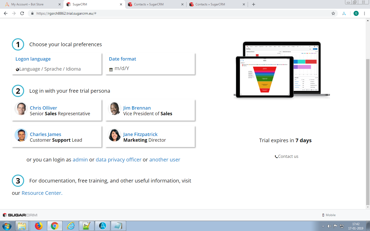The width and height of the screenshot is (370, 231).
Task: Click the globe icon beside Language
Action: pos(17,69)
